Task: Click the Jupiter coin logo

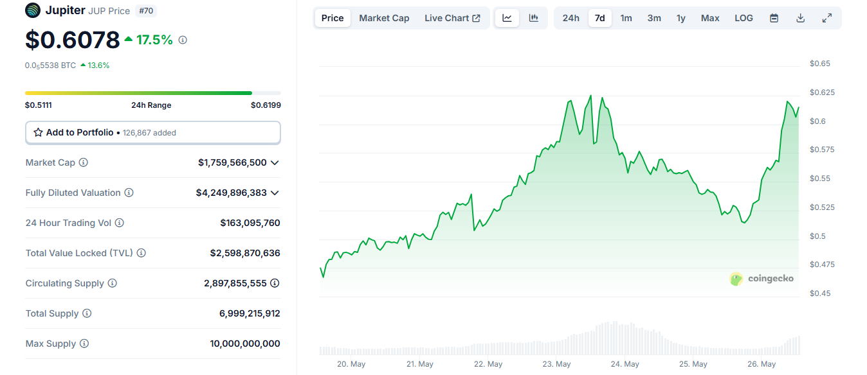Action: [32, 10]
